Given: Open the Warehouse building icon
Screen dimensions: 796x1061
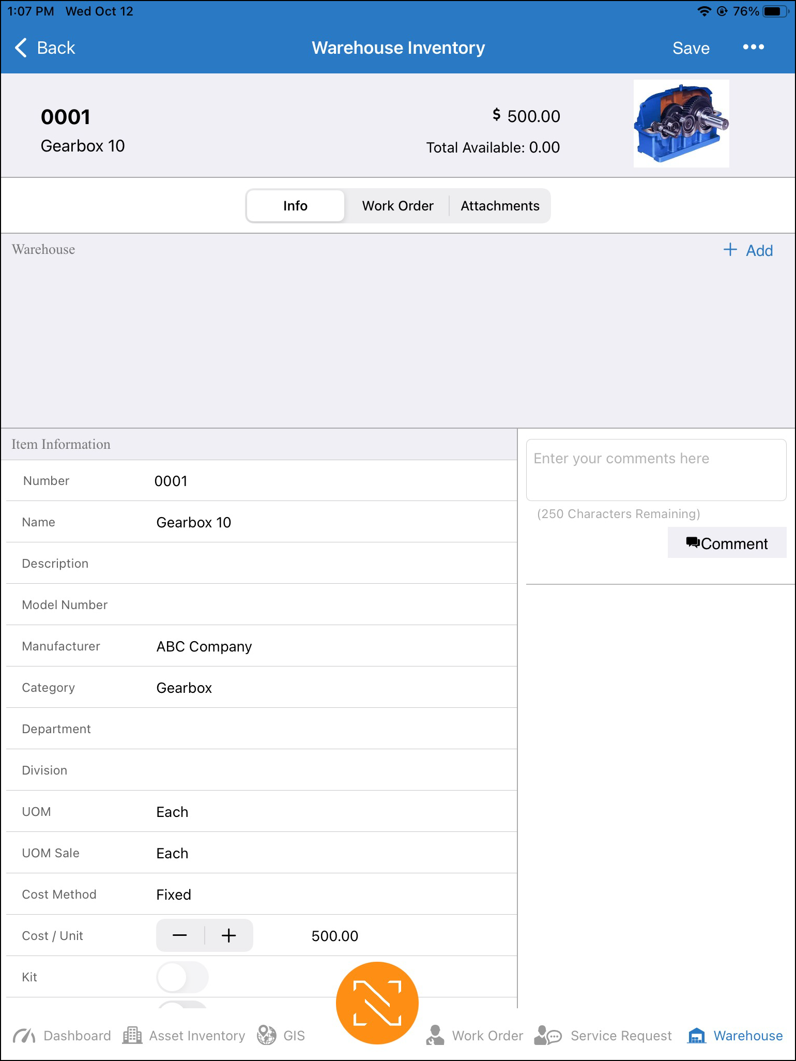Looking at the screenshot, I should click(697, 1035).
